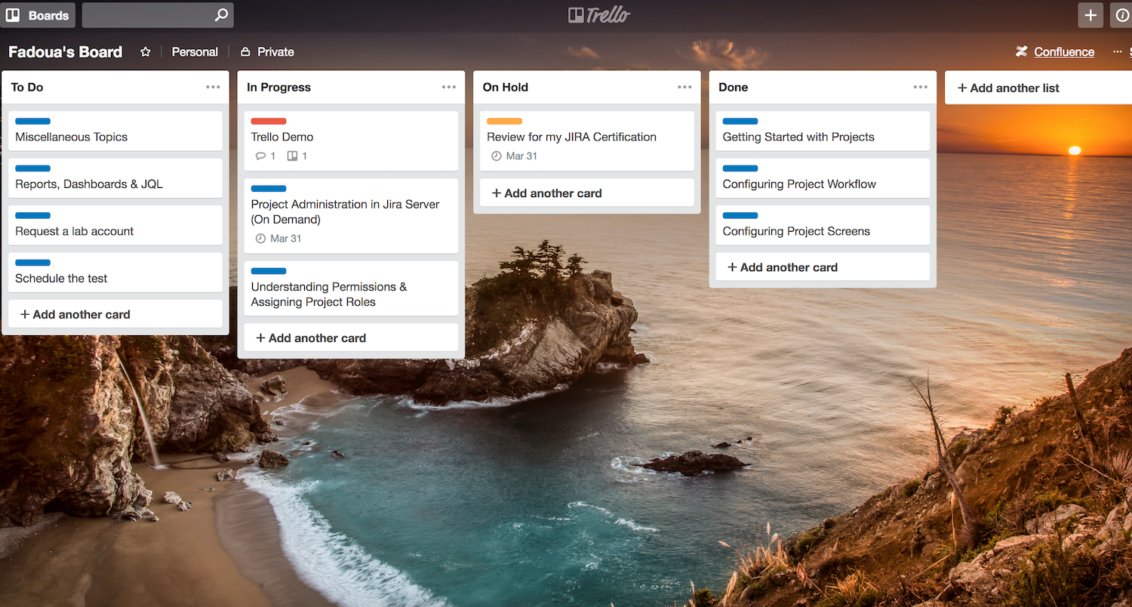Open the In Progress list actions menu
This screenshot has width=1132, height=607.
point(449,87)
